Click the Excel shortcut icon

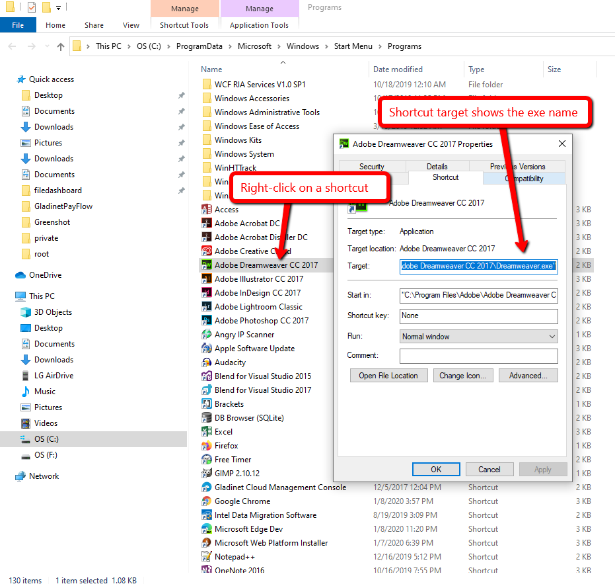coord(207,432)
